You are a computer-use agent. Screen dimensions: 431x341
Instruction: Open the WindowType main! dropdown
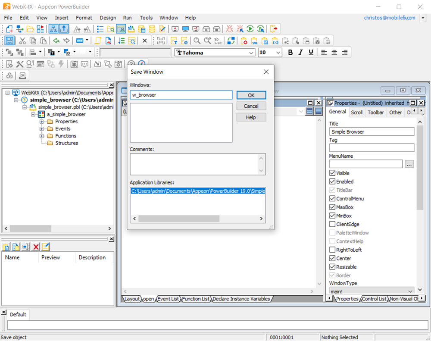pos(410,291)
